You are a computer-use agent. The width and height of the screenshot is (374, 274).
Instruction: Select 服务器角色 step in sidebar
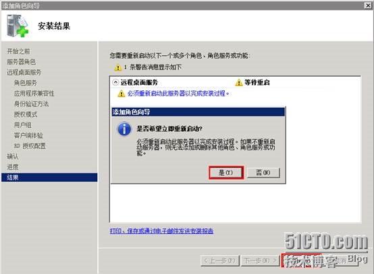(x=22, y=62)
